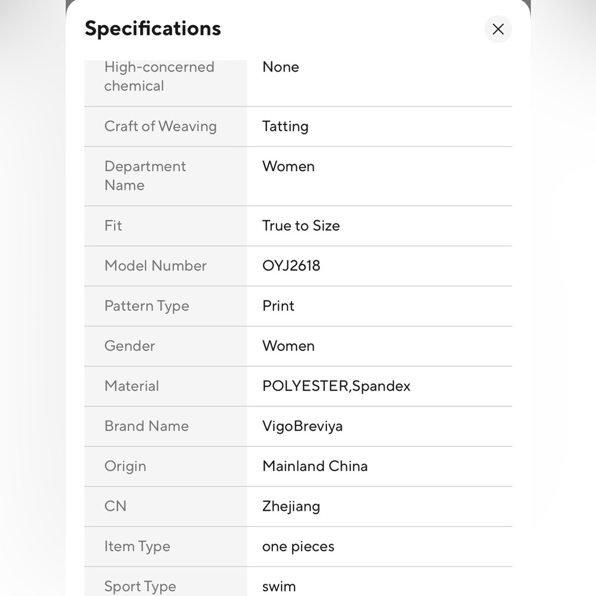Click the swim sport type value
This screenshot has width=596, height=596.
(x=279, y=586)
